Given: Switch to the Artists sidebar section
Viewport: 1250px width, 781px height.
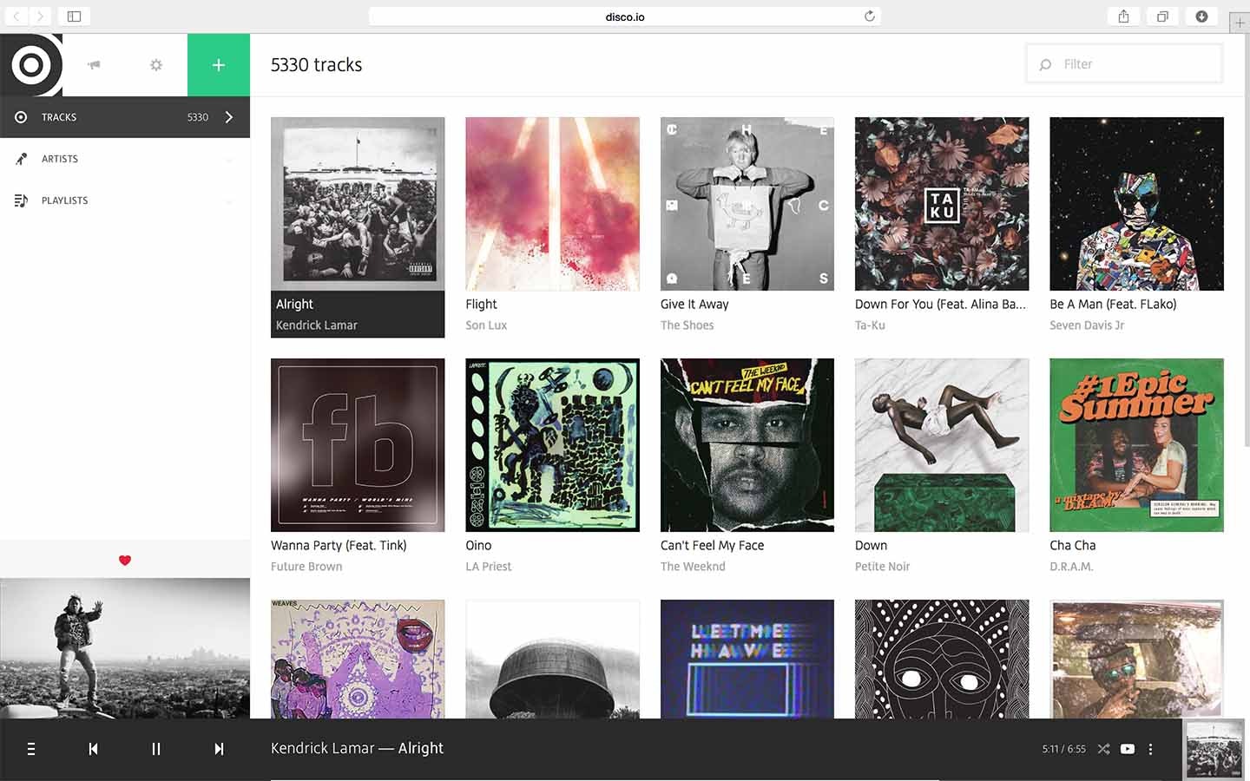Looking at the screenshot, I should [x=60, y=158].
